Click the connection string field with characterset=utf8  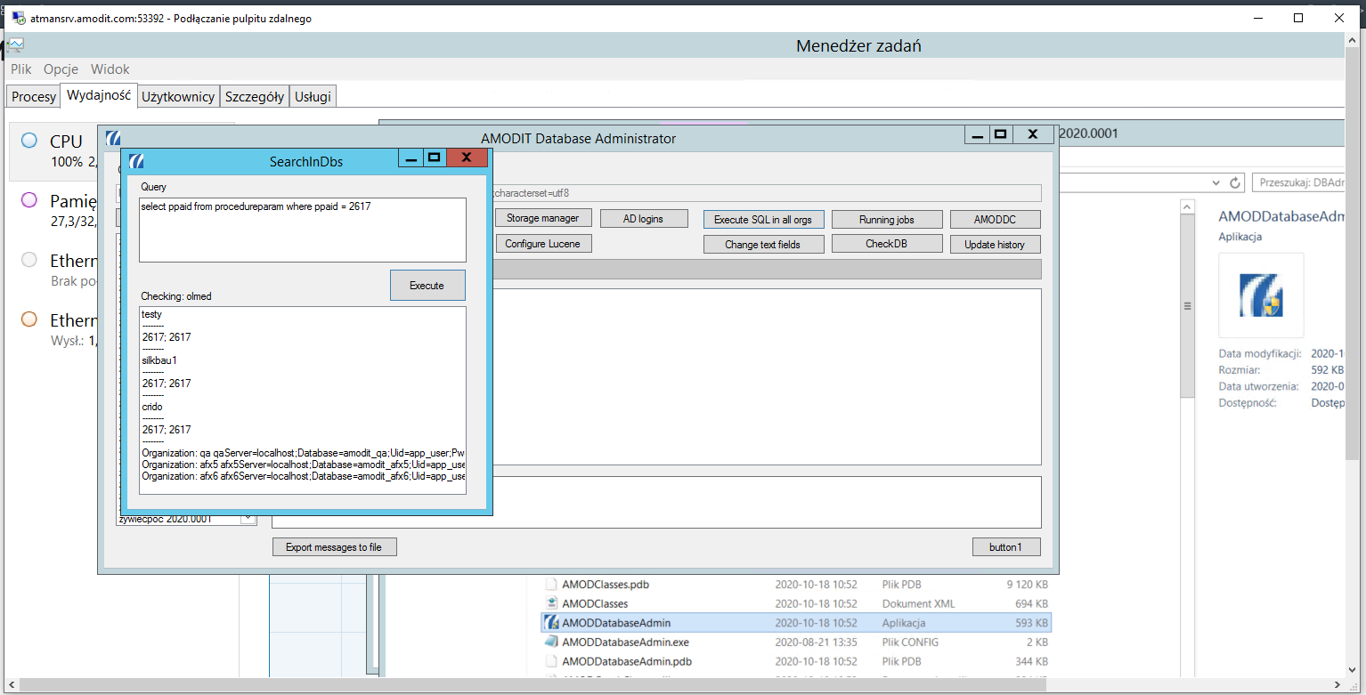(x=766, y=192)
